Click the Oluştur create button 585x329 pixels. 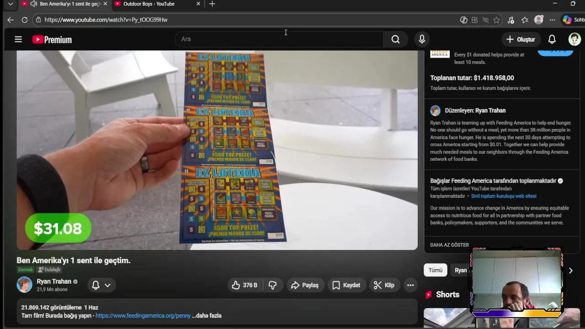tap(521, 39)
